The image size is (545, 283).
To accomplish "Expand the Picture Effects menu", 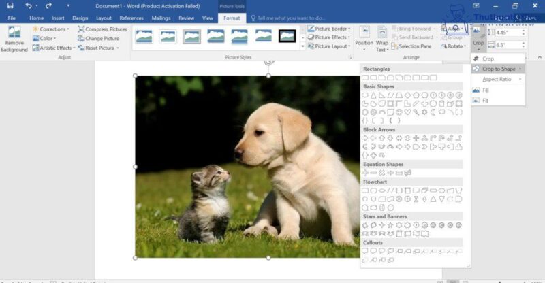I will pyautogui.click(x=329, y=37).
